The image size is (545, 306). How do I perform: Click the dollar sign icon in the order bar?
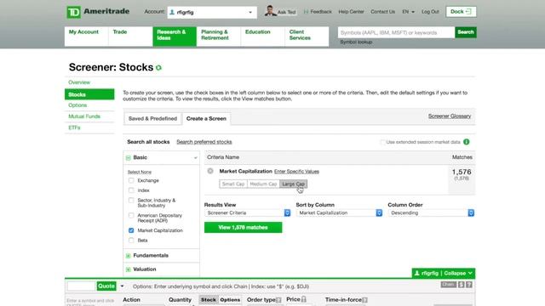(x=462, y=285)
